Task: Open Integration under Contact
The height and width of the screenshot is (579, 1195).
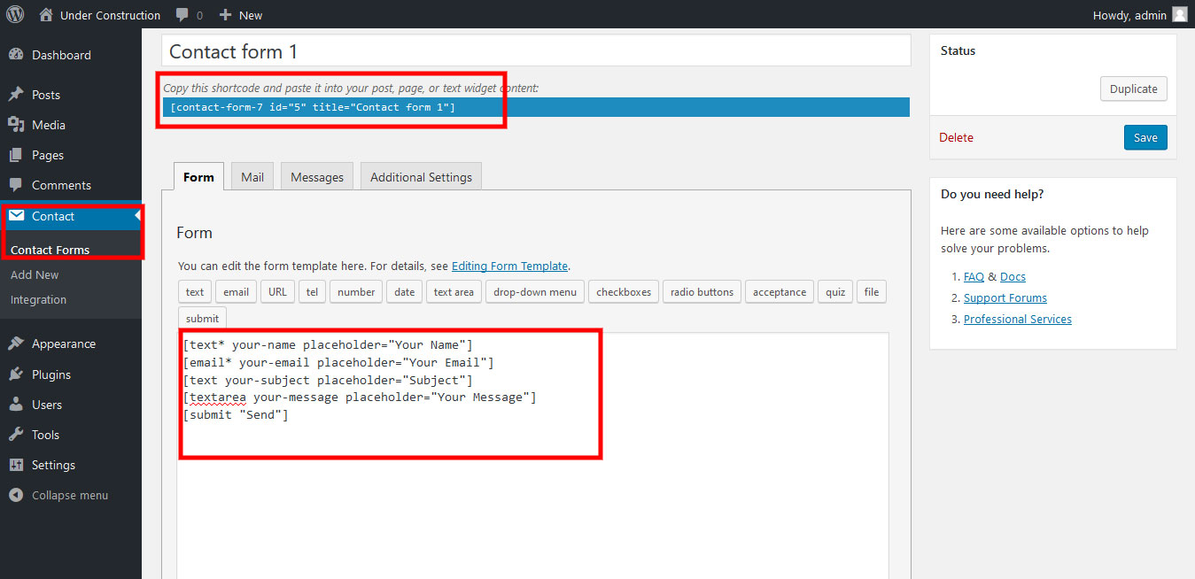Action: point(38,299)
